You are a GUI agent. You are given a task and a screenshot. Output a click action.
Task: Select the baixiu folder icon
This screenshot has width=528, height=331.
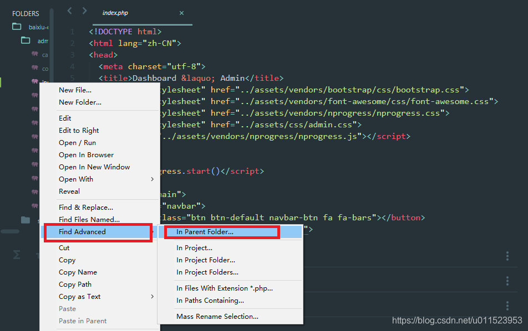[17, 26]
